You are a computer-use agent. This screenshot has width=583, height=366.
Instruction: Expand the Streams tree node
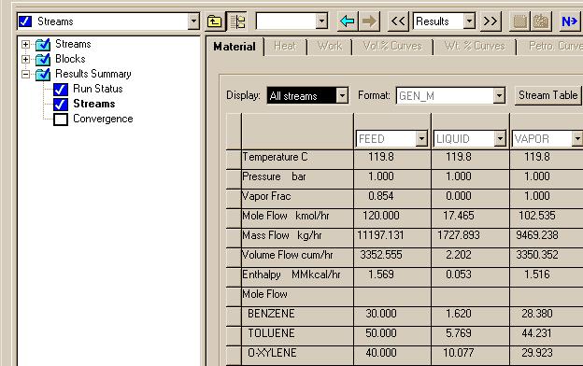25,45
